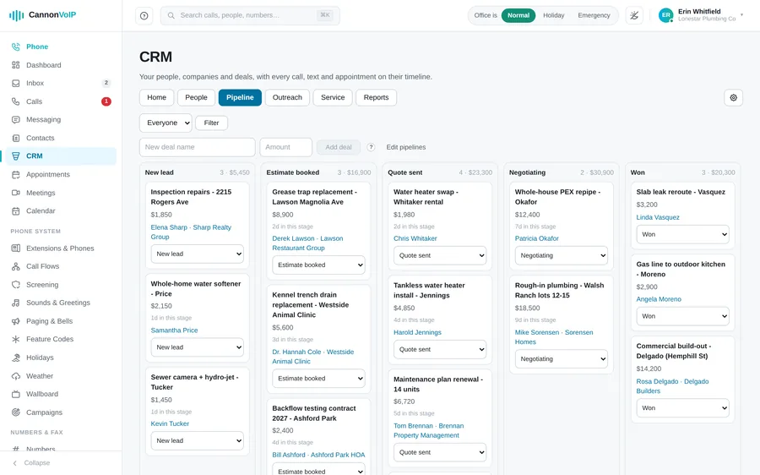Open the Phone section icon
Image resolution: width=760 pixels, height=475 pixels.
coord(16,46)
